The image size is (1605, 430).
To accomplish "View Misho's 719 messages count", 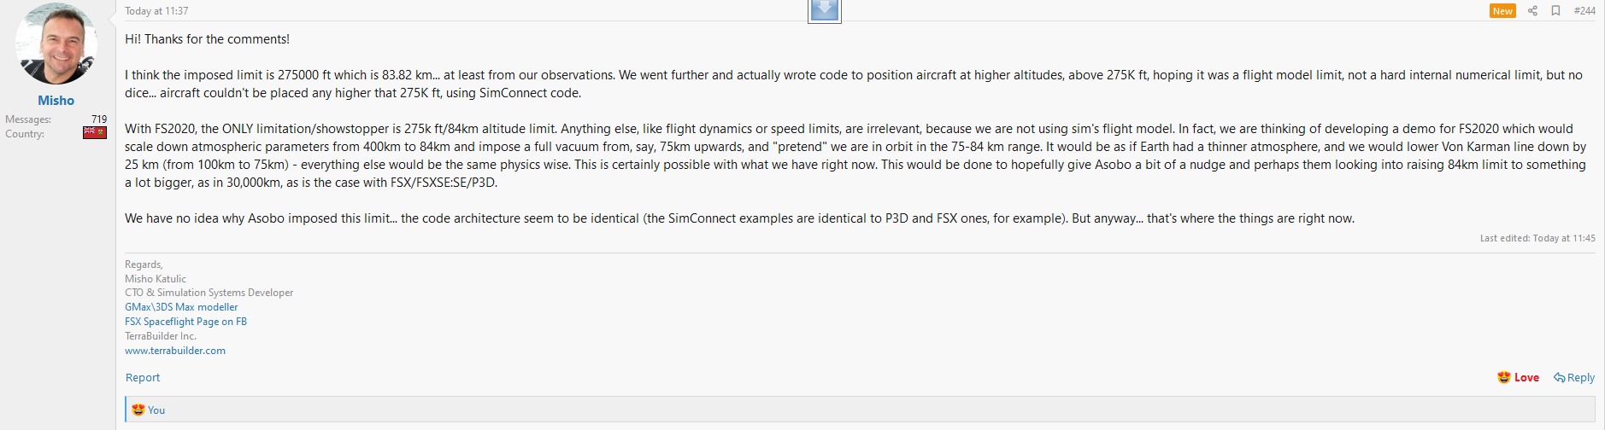I will coord(99,119).
